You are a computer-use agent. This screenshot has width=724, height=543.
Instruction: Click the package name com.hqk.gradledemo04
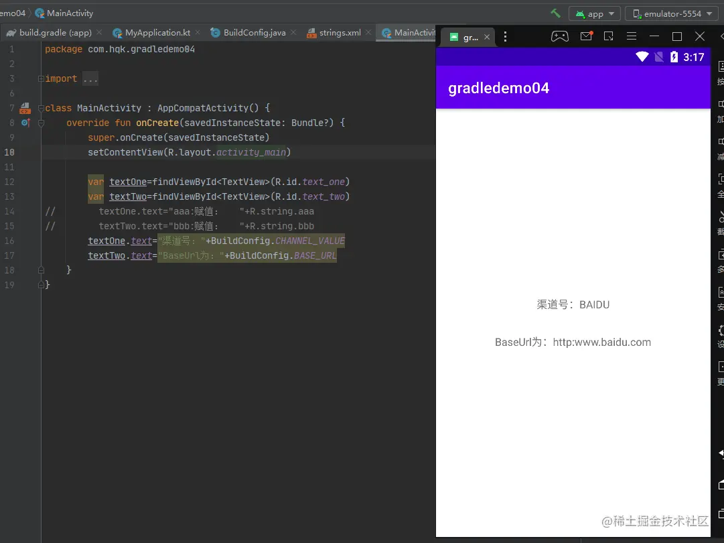point(141,49)
